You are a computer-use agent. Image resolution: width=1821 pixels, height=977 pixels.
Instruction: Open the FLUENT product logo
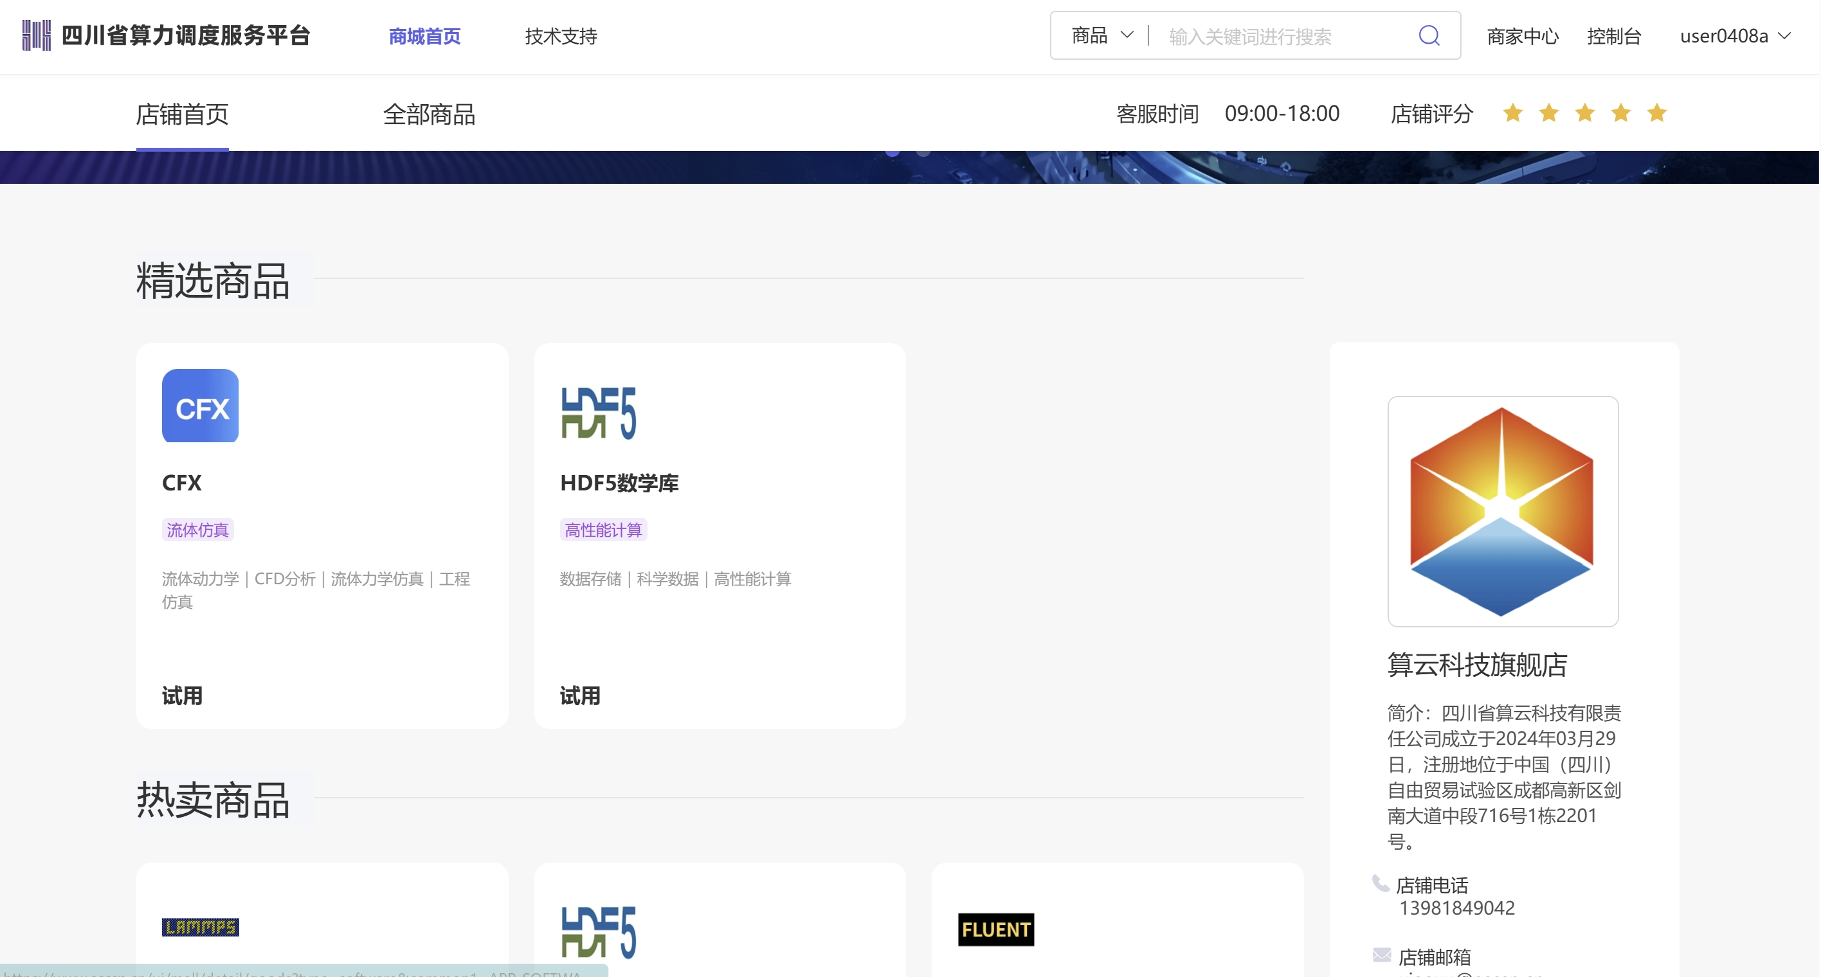coord(996,929)
